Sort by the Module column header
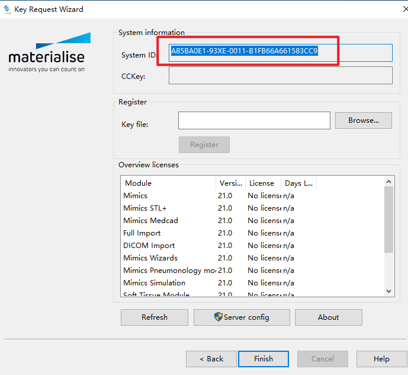 point(168,183)
